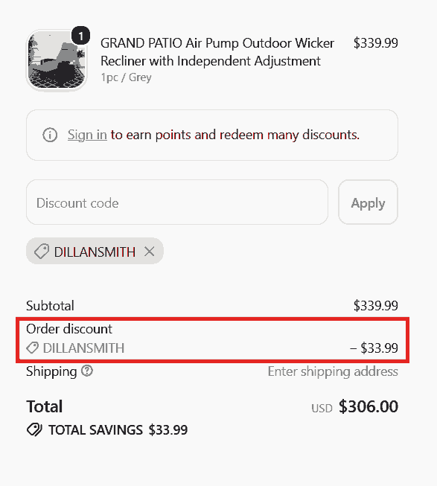Click the info icon beside Sign in
The height and width of the screenshot is (486, 437).
click(x=50, y=135)
